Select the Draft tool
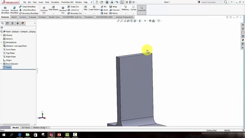The height and width of the screenshot is (138, 245). point(104,10)
